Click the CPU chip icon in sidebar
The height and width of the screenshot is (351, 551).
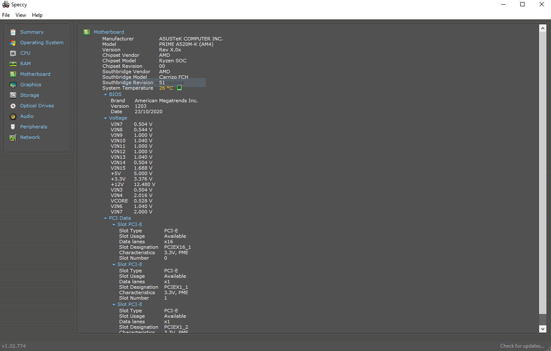(x=13, y=53)
